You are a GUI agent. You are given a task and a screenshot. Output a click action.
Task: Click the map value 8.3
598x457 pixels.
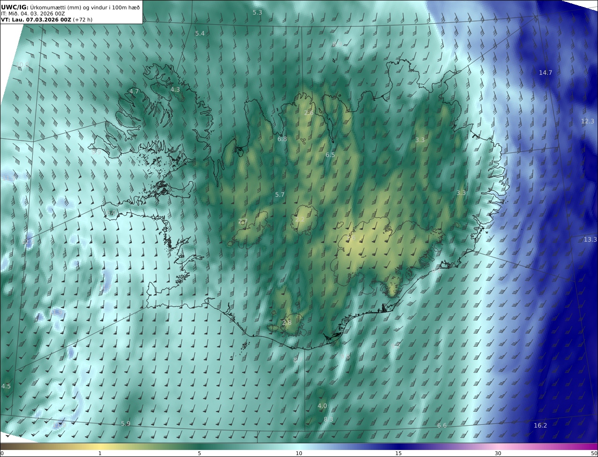(328, 420)
